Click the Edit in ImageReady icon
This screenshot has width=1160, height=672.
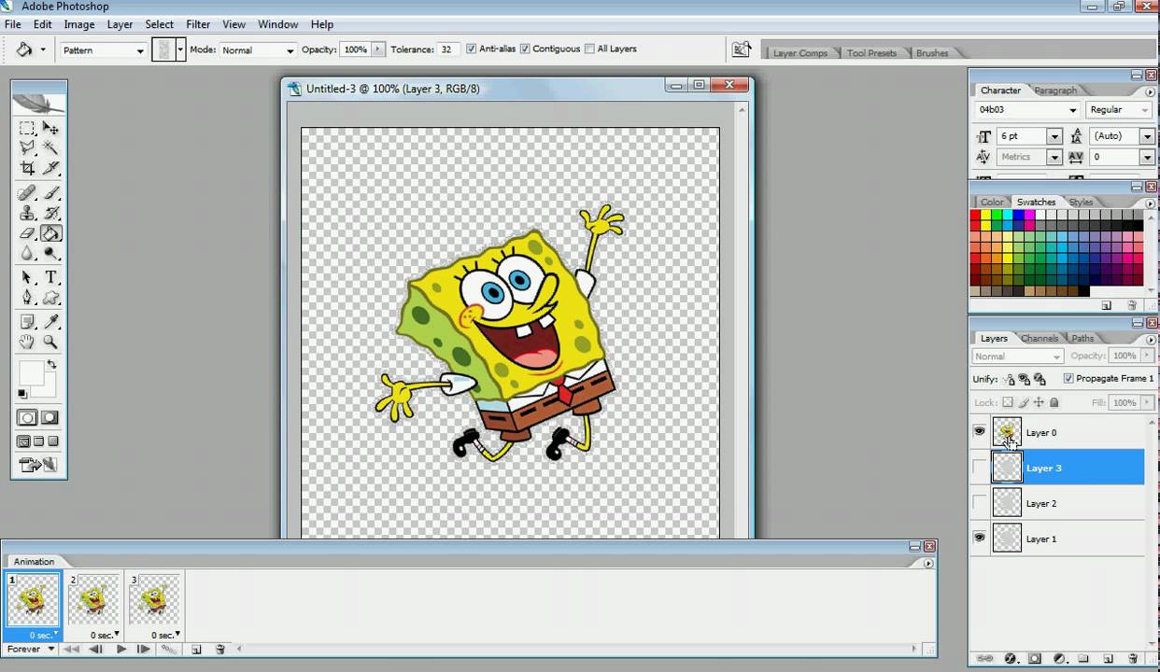point(38,464)
